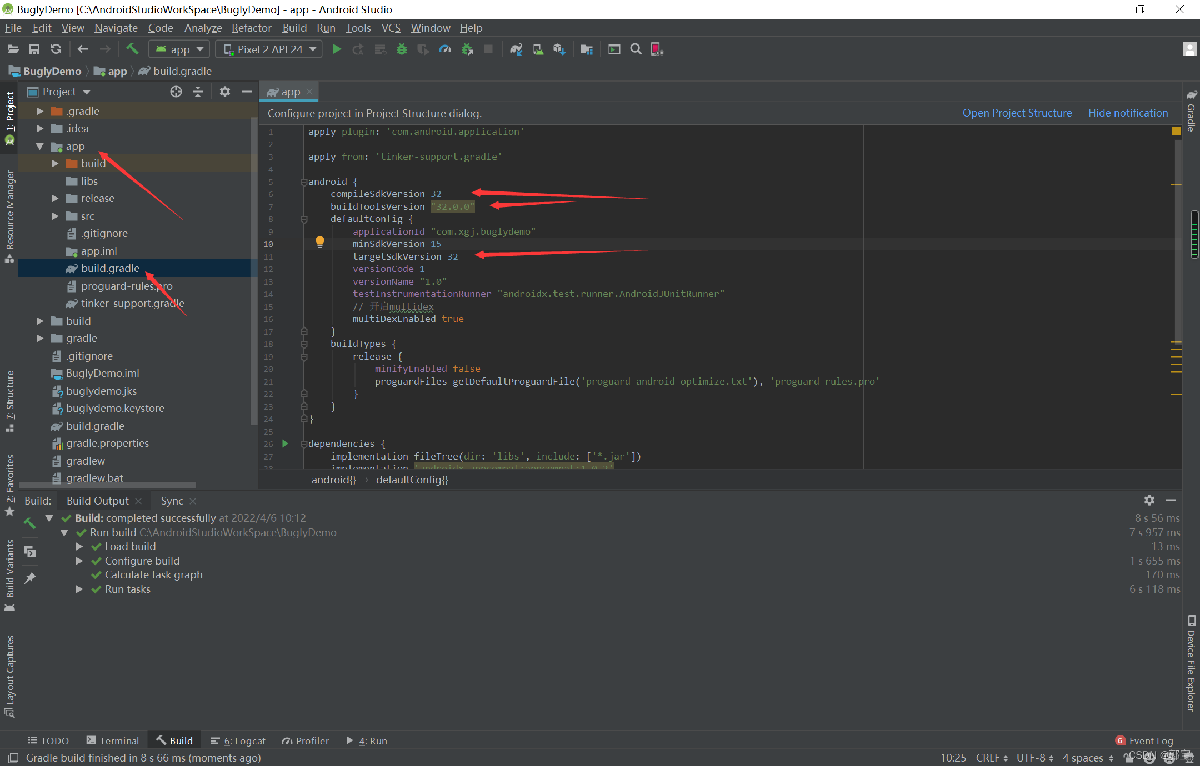Open the Gradle side panel
The image size is (1200, 766).
[1191, 111]
